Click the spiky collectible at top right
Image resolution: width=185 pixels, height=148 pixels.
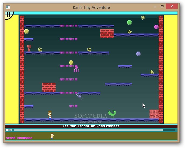tap(143, 17)
